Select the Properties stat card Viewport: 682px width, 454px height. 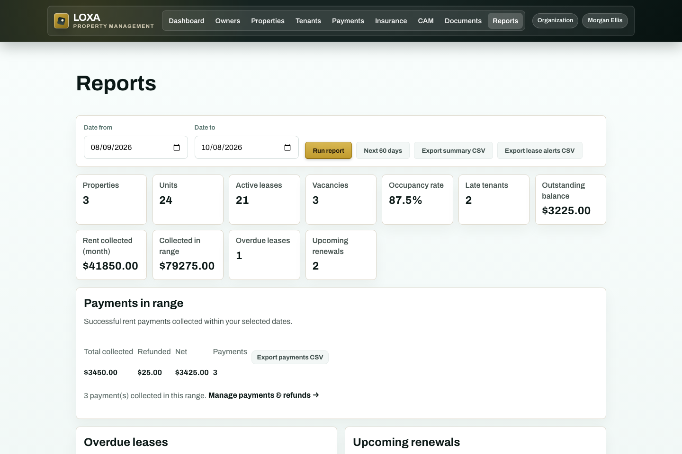coord(111,200)
